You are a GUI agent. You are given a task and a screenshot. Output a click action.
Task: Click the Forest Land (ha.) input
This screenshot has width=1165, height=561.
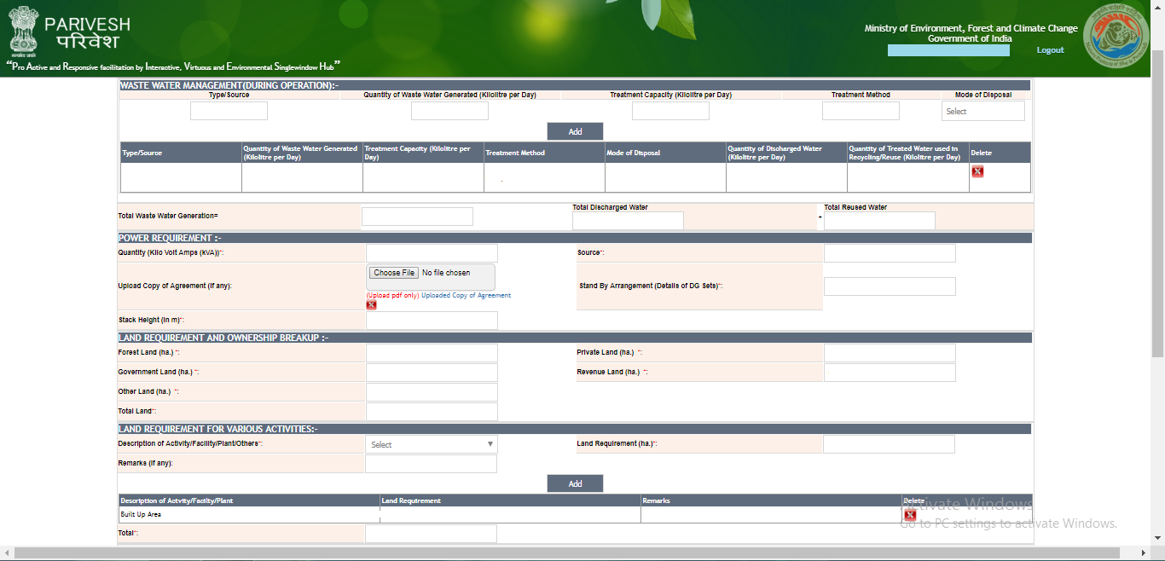click(432, 353)
